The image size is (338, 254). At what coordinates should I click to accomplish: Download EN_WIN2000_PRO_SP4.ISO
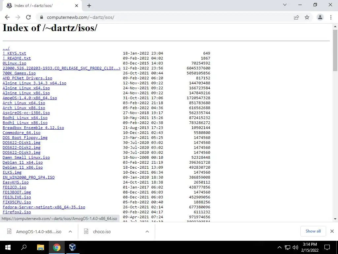[x=29, y=177]
